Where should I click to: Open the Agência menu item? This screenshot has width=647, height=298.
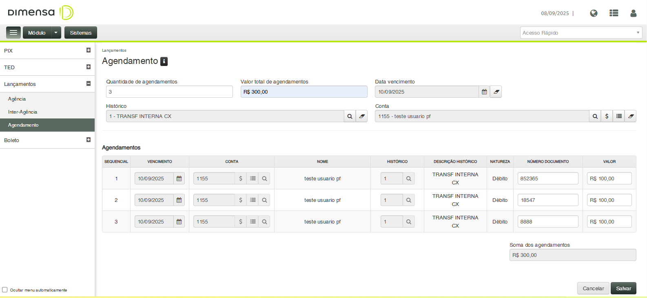click(x=17, y=99)
